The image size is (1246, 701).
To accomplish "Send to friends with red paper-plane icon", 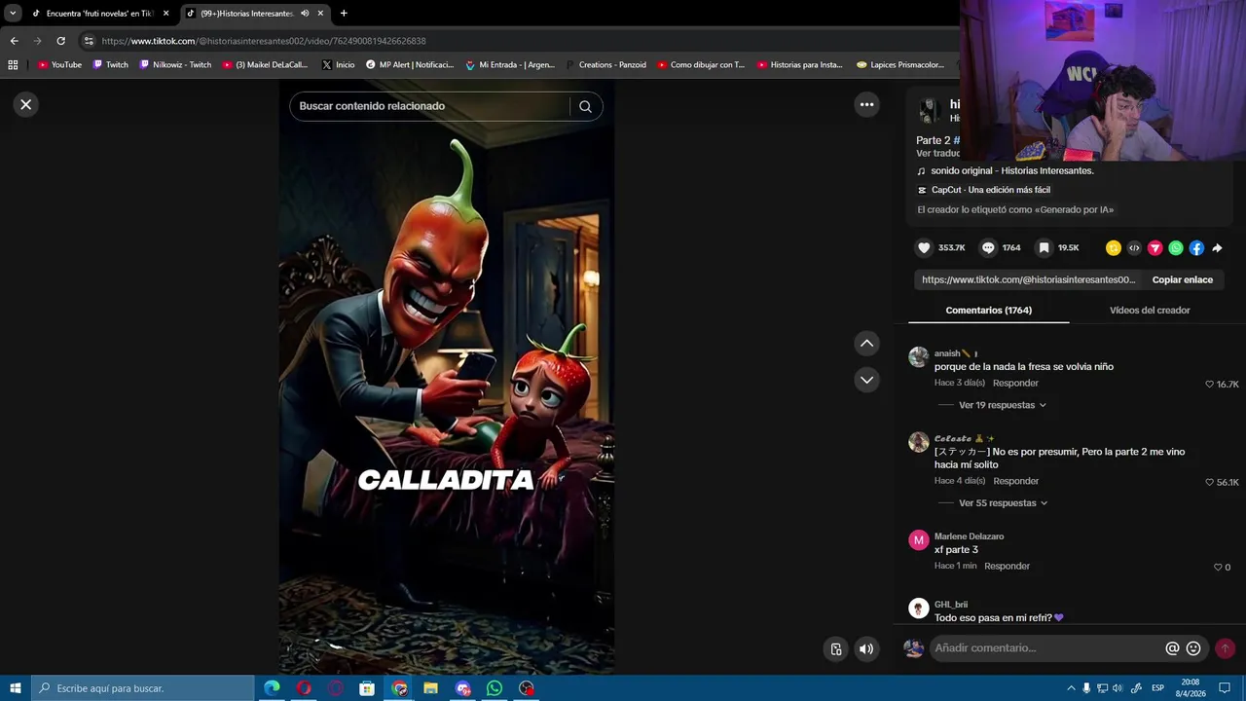I will (1155, 248).
